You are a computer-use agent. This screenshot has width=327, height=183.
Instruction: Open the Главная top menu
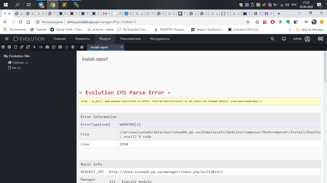(x=60, y=39)
